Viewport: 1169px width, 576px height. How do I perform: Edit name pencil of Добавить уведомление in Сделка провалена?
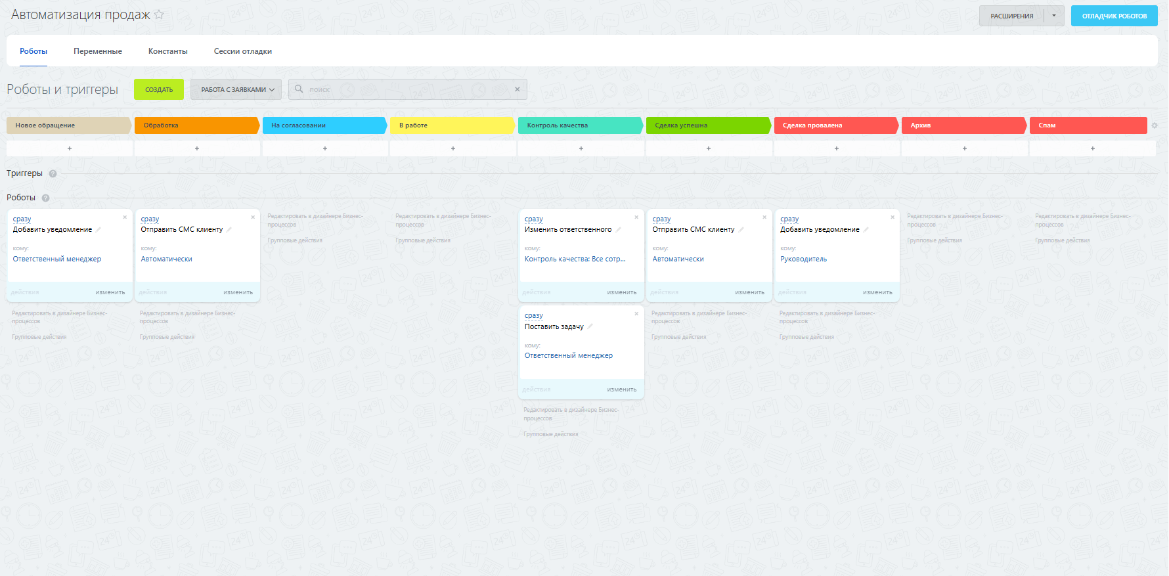866,230
